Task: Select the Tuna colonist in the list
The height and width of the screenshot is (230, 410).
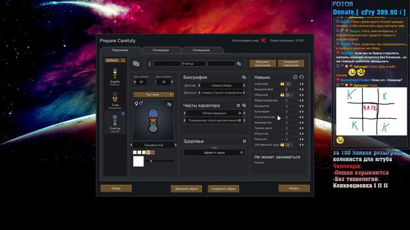Action: [x=115, y=100]
